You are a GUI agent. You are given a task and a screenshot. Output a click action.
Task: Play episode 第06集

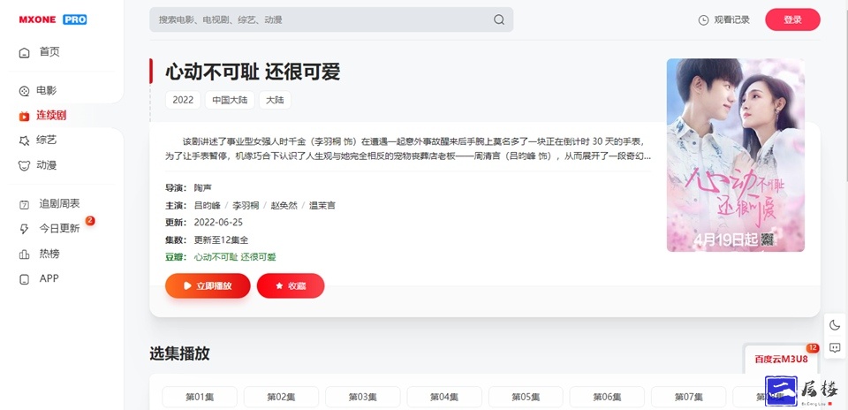[607, 397]
